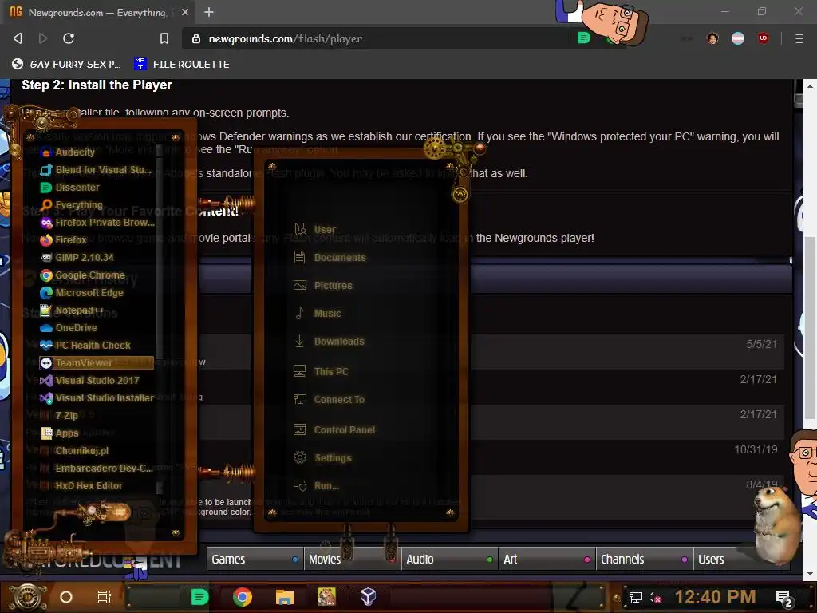Open the green Dissenter taskbar icon

(x=199, y=597)
